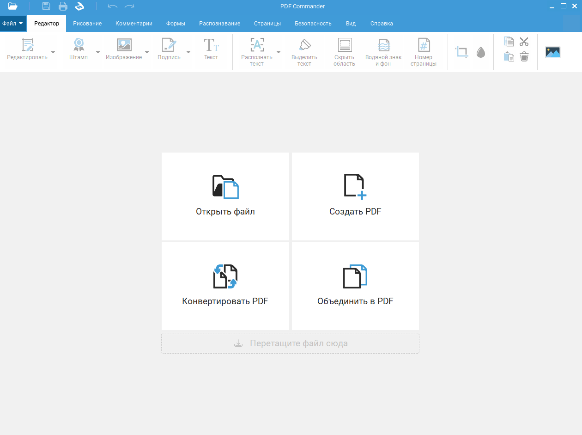Click the copy documents icon
The width and height of the screenshot is (582, 435).
(509, 42)
